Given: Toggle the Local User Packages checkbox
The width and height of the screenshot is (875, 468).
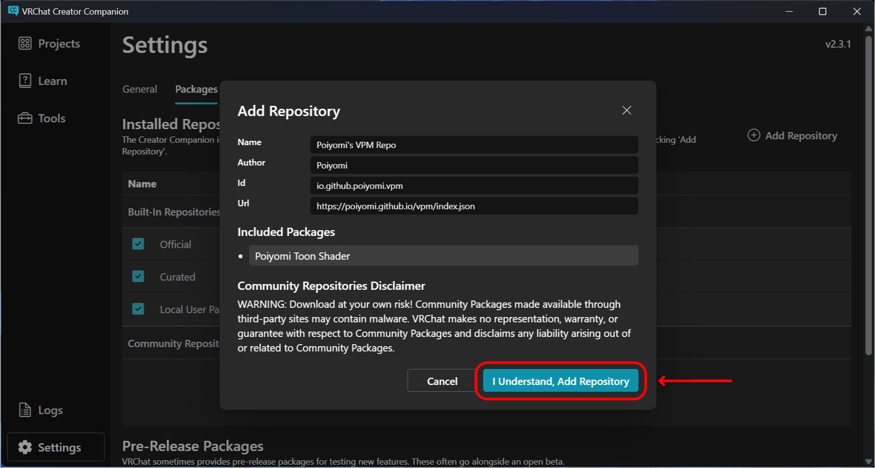Looking at the screenshot, I should [x=138, y=309].
